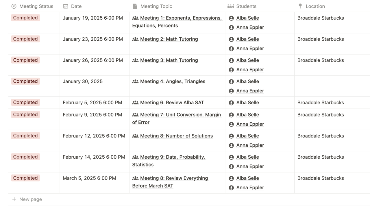Click the Students column header
Image resolution: width=370 pixels, height=206 pixels.
(x=246, y=6)
